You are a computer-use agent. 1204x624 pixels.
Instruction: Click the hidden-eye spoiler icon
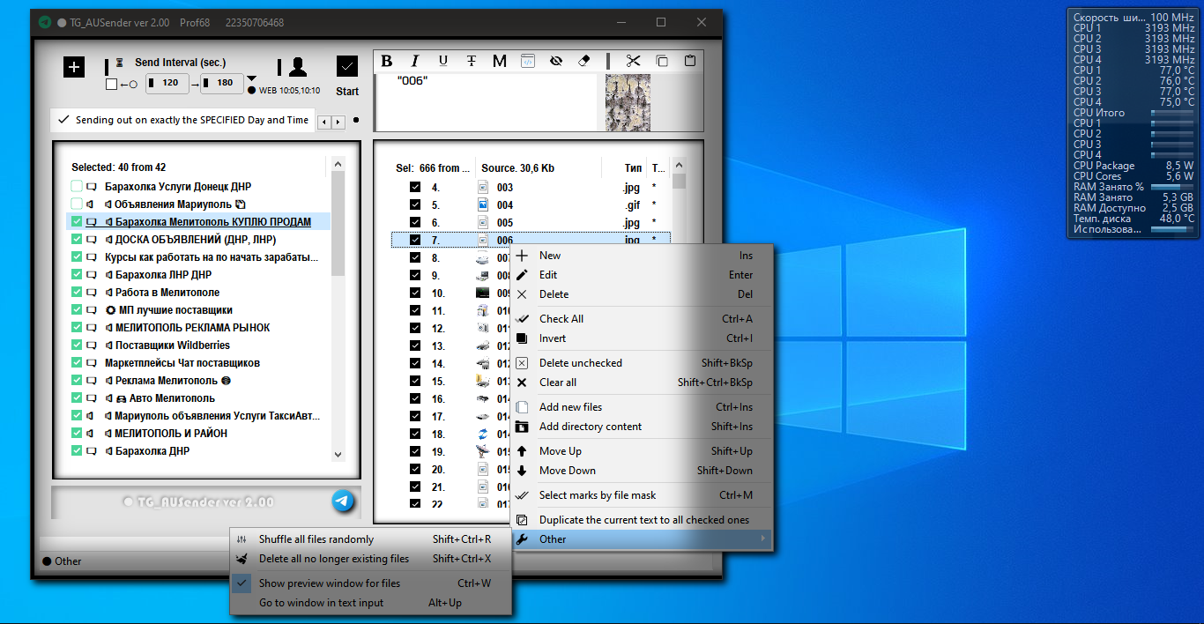pyautogui.click(x=555, y=61)
